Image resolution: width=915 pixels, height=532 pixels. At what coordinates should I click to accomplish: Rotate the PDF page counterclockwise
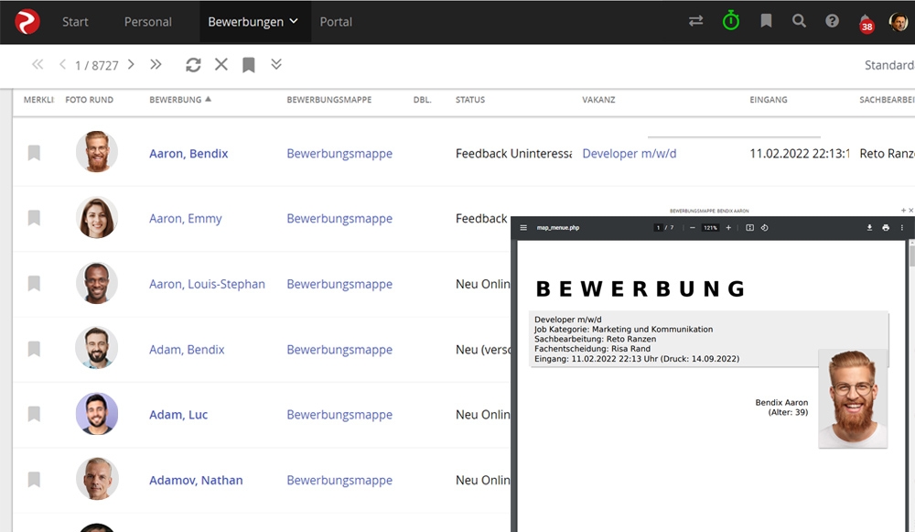(x=764, y=228)
